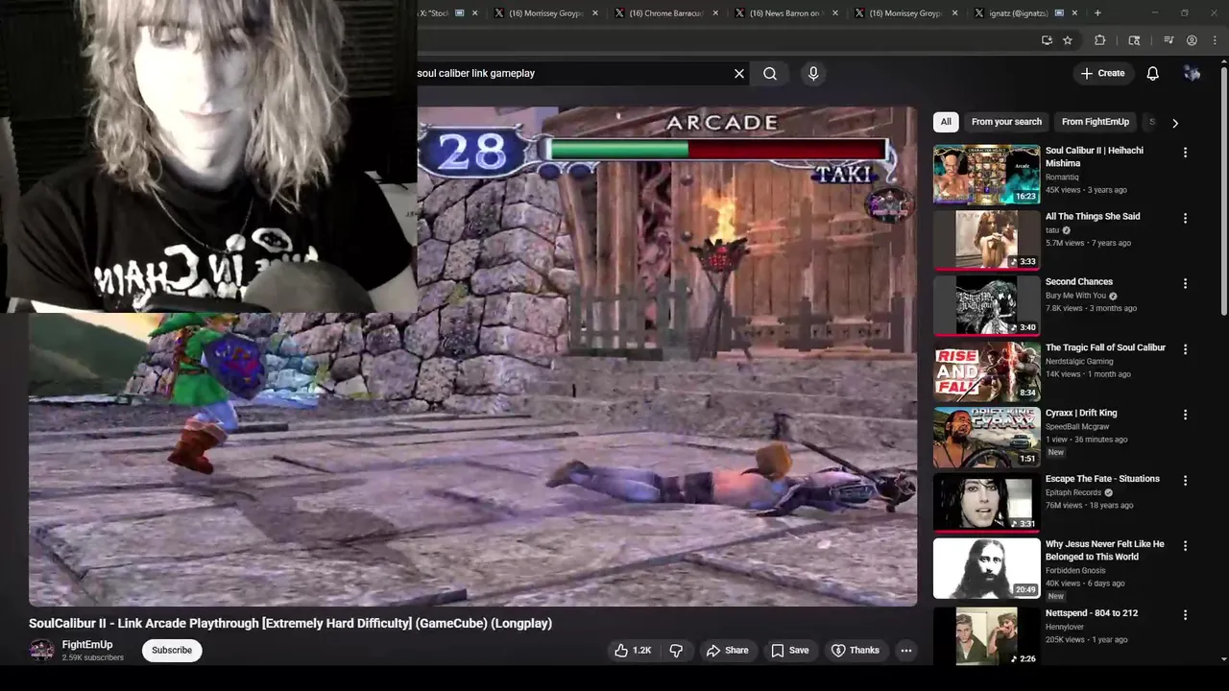Open the Why Jesus Never Felt thumbnail
The width and height of the screenshot is (1229, 691).
[986, 567]
